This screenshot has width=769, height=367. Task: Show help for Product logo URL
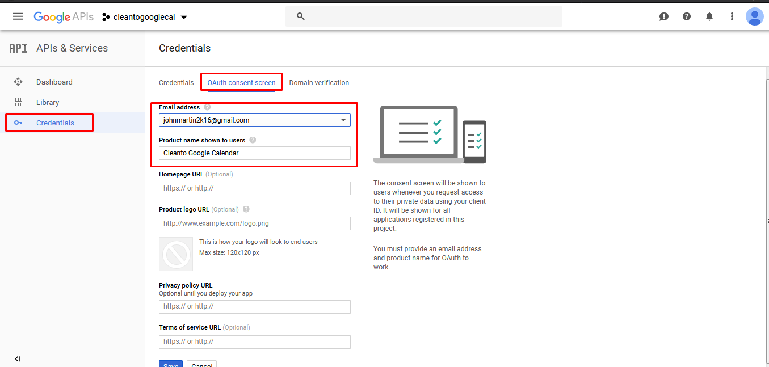246,209
